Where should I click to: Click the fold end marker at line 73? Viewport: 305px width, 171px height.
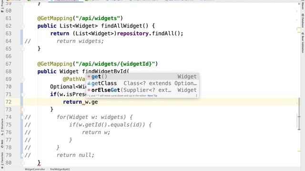(x=23, y=110)
